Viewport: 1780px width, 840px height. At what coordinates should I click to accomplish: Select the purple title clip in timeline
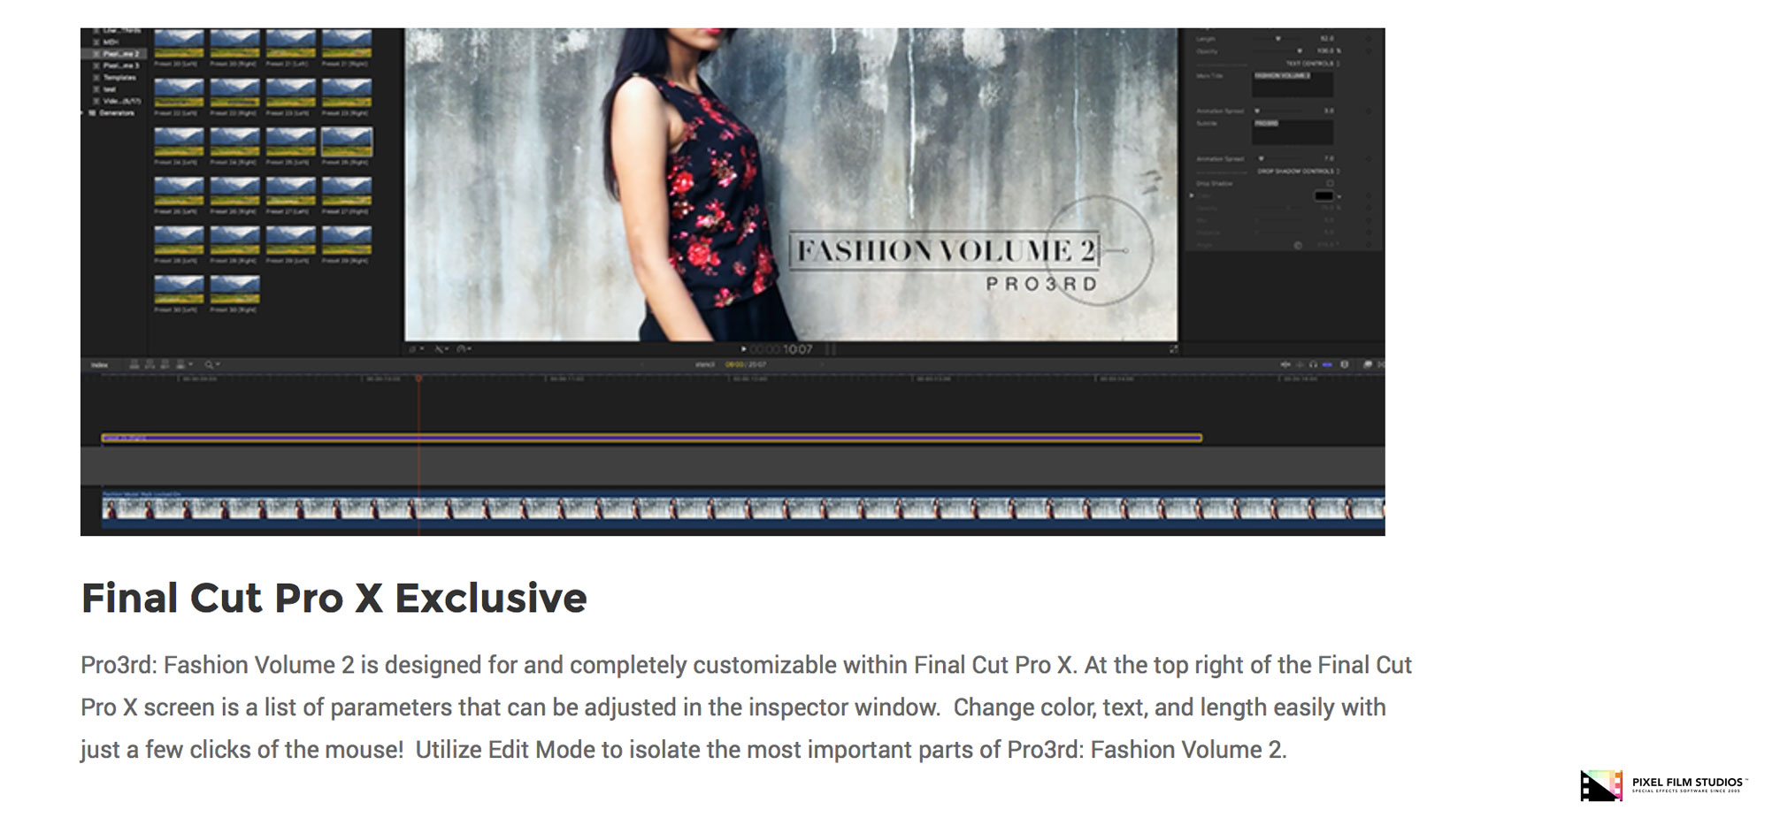coord(652,438)
